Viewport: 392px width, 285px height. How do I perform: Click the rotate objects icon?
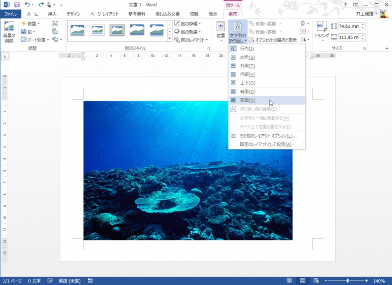304,40
